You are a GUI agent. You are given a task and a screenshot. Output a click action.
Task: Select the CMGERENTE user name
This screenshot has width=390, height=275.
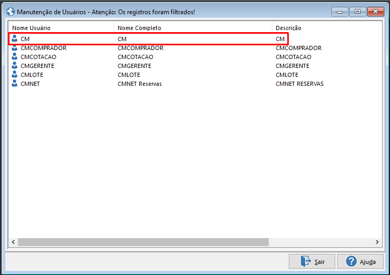tap(37, 66)
